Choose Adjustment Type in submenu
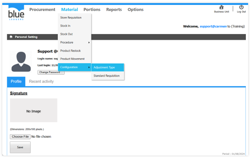 (104, 68)
